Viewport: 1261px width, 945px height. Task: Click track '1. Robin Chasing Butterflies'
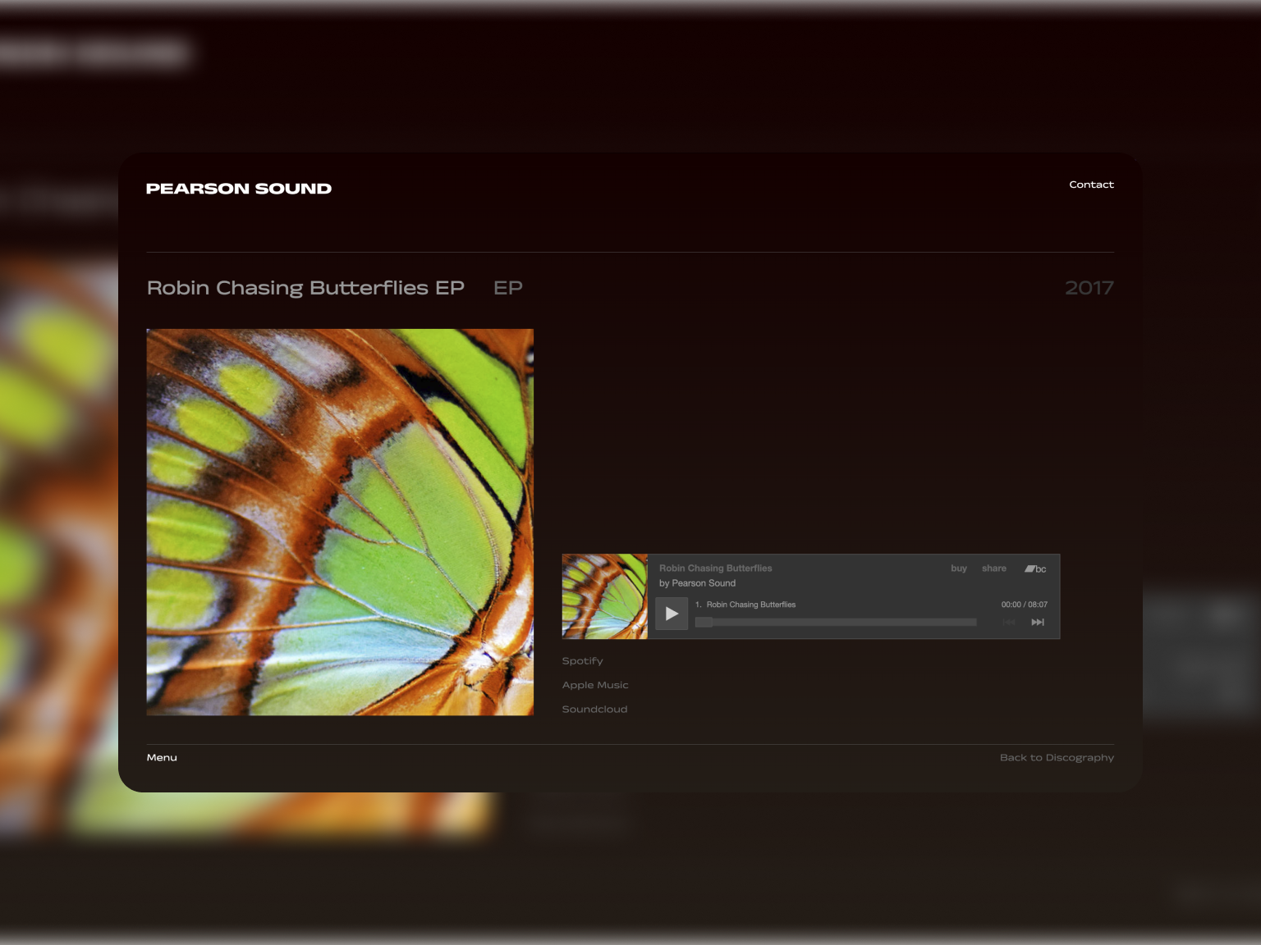(x=745, y=605)
